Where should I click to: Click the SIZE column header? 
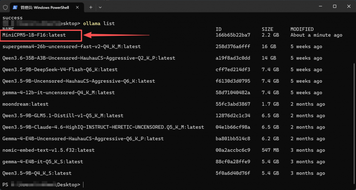pos(267,29)
